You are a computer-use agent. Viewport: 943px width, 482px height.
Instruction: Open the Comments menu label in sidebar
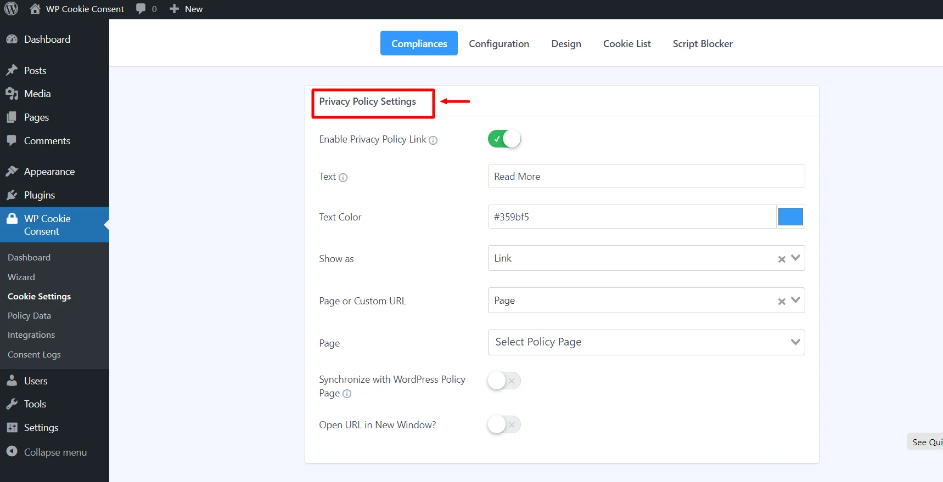pos(47,141)
